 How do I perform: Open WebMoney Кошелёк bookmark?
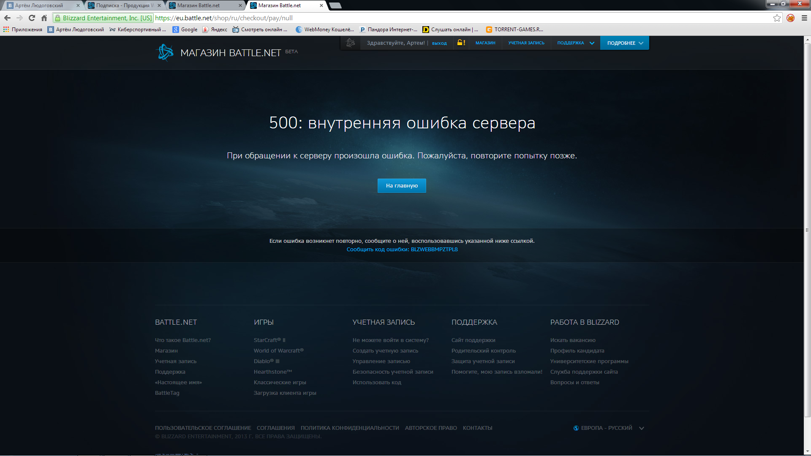[x=325, y=30]
